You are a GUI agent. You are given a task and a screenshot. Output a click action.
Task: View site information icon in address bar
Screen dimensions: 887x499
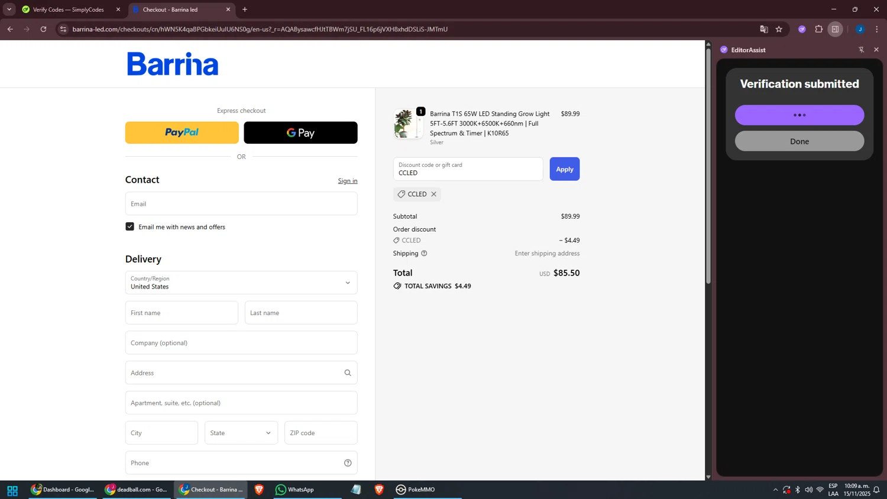click(x=63, y=29)
